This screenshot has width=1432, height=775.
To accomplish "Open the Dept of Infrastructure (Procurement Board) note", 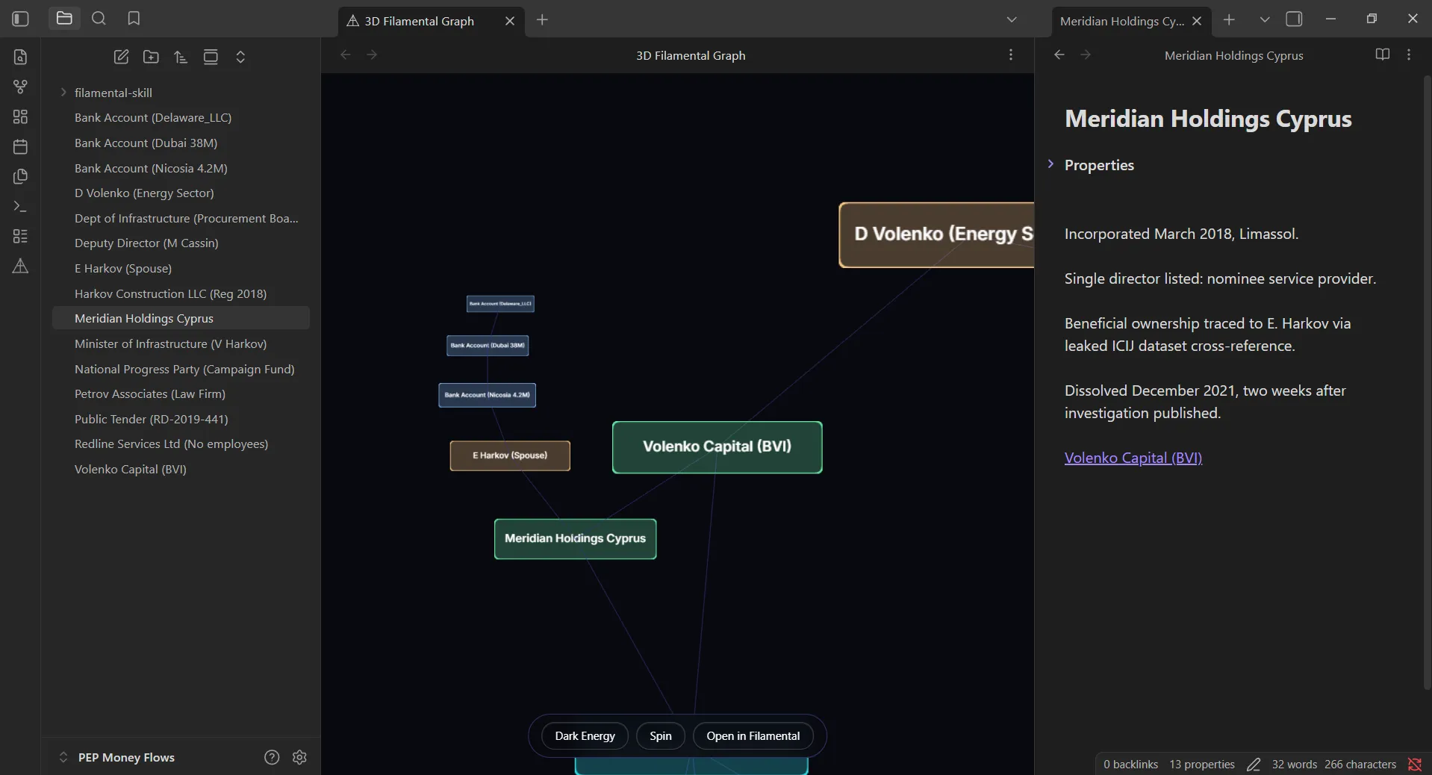I will pos(181,218).
